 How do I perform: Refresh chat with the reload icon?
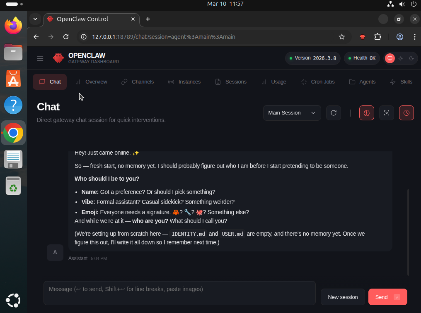pyautogui.click(x=334, y=113)
